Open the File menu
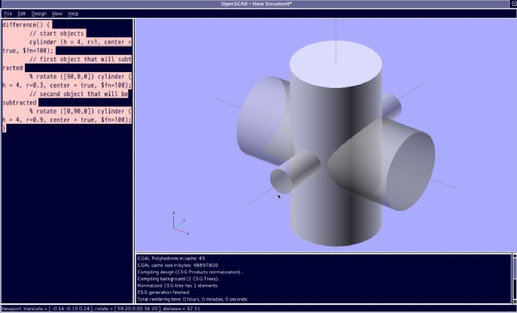 8,14
